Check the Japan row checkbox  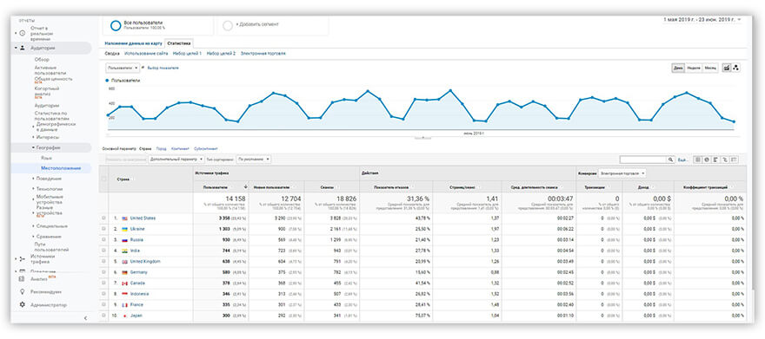(x=103, y=316)
